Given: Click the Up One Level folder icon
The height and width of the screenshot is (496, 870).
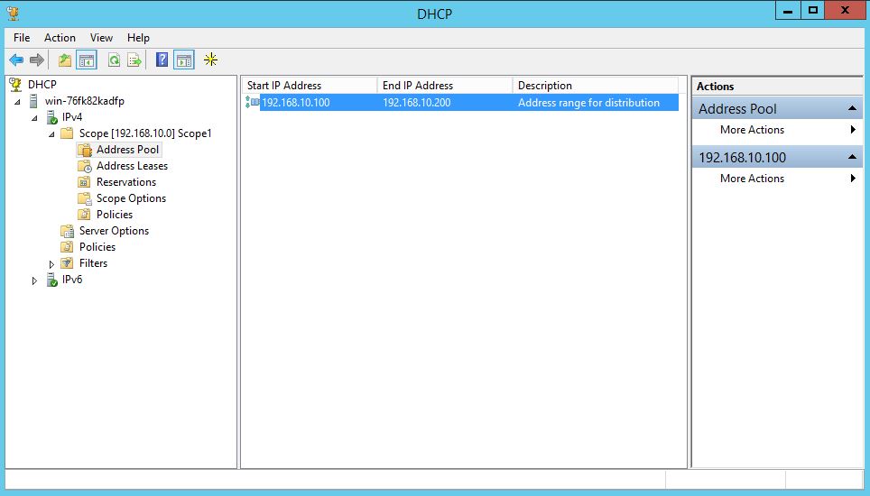Looking at the screenshot, I should 64,60.
